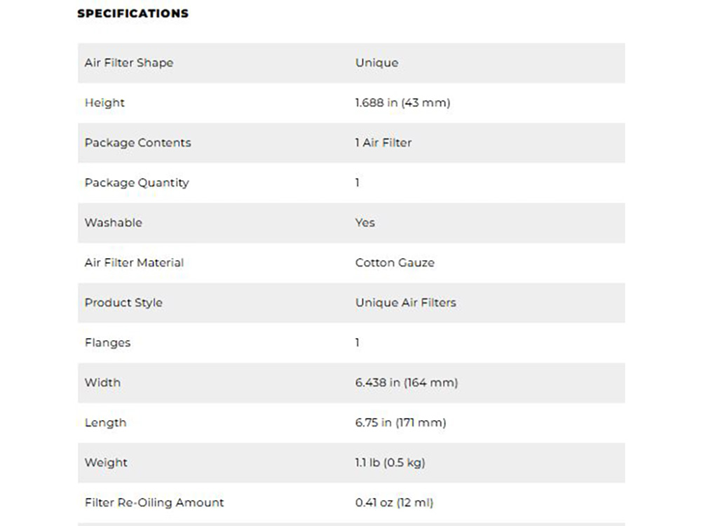Screen dimensions: 701x526
Task: Click the Package Contents label
Action: 137,142
